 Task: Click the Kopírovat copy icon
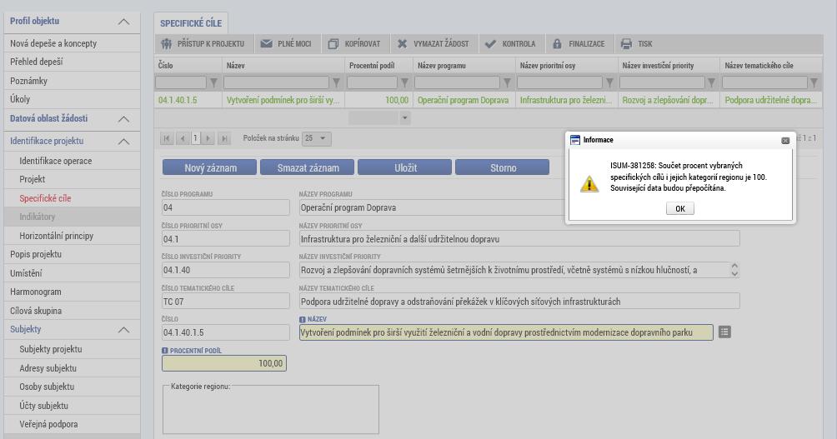point(333,44)
